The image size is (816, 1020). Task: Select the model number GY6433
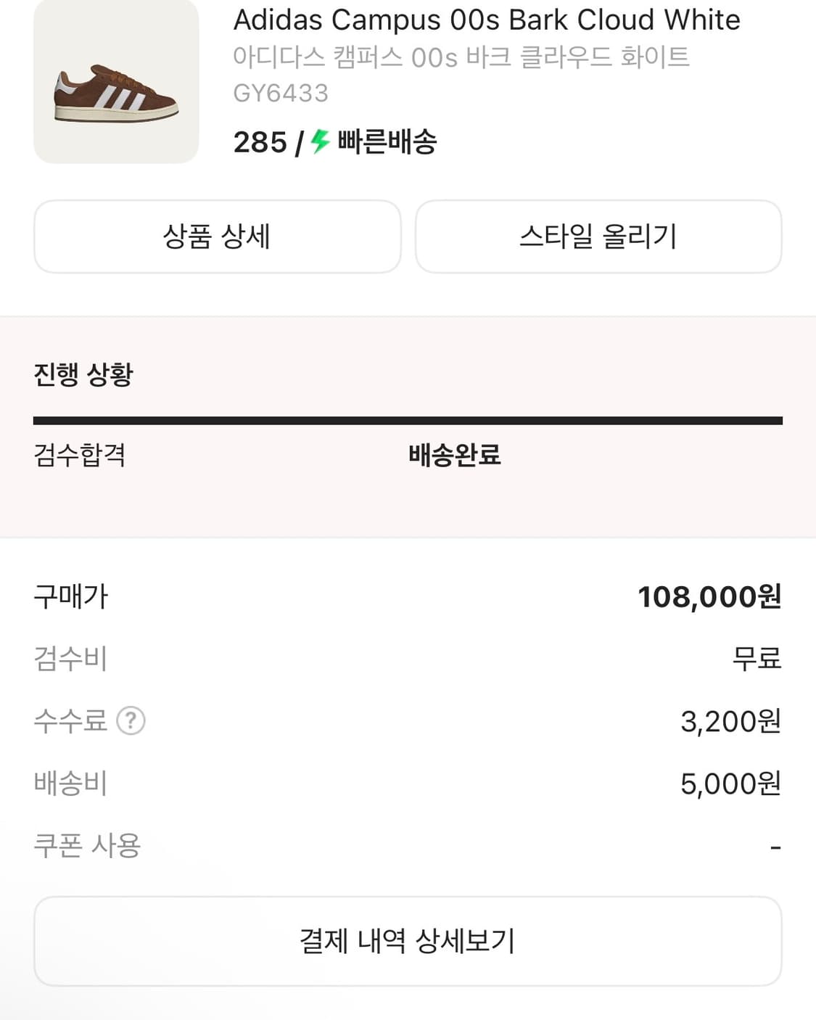281,94
